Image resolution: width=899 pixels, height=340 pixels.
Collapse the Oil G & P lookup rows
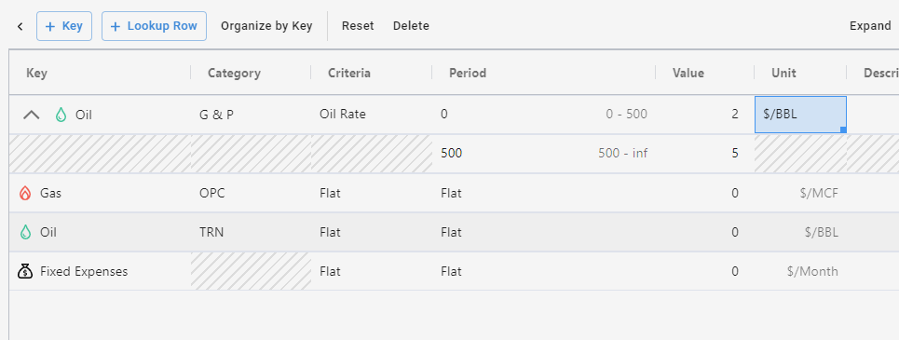point(31,115)
